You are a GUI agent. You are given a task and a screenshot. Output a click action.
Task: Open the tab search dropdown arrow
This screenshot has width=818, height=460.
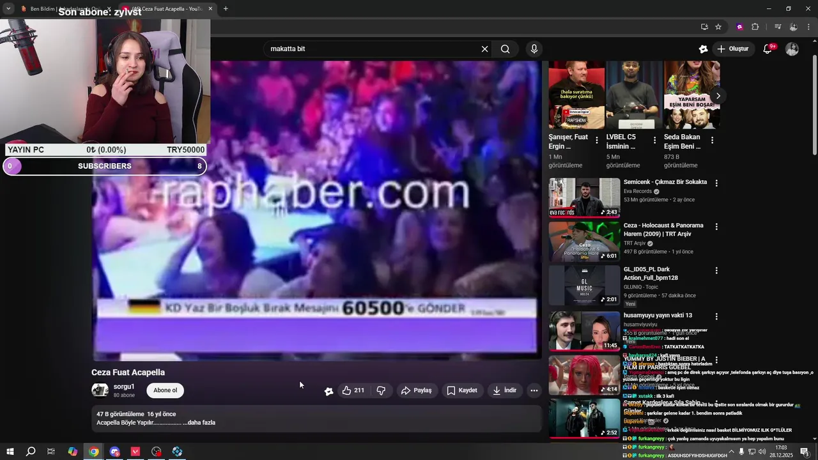coord(8,9)
